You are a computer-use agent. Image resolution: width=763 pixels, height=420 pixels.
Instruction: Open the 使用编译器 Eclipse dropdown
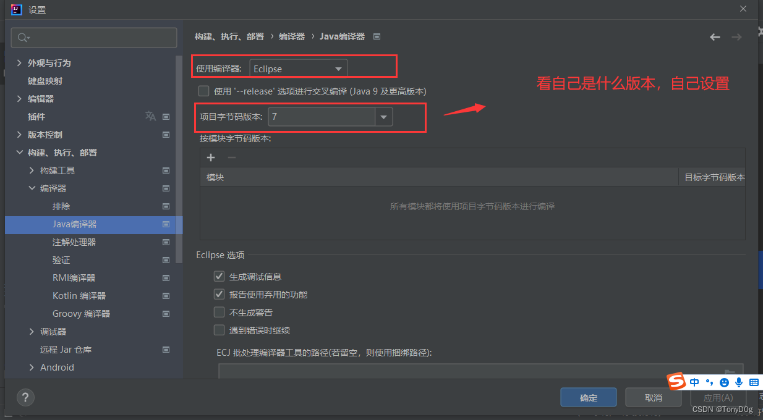299,69
